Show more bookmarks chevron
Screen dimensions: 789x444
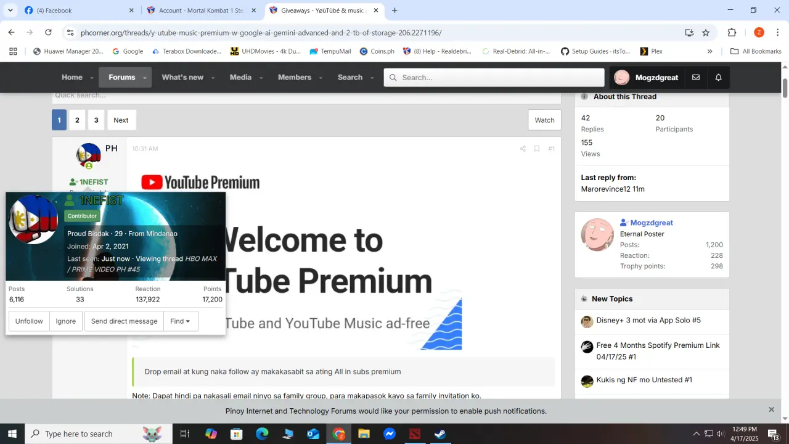709,51
